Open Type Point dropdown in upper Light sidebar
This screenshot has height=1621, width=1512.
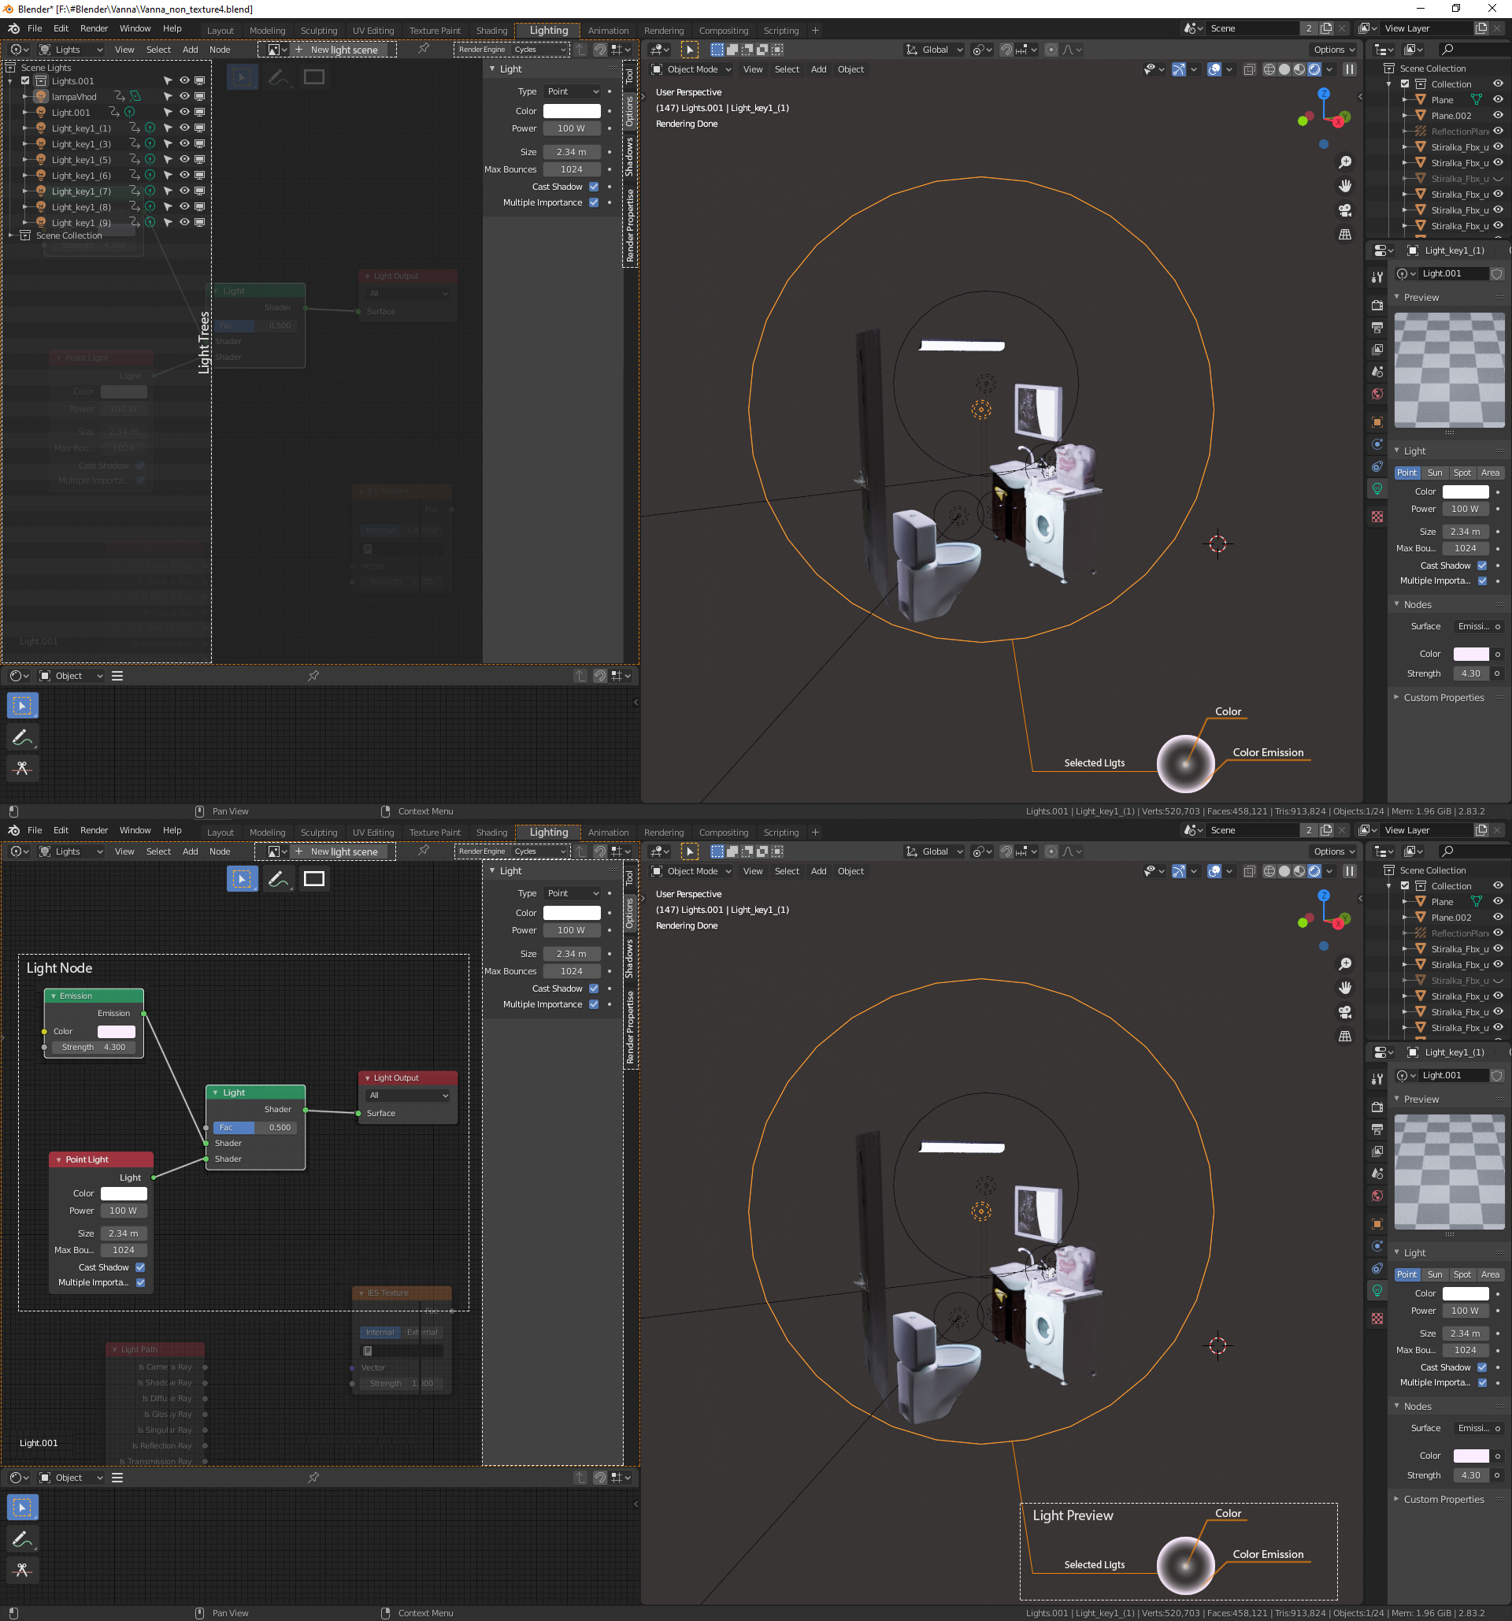(573, 92)
